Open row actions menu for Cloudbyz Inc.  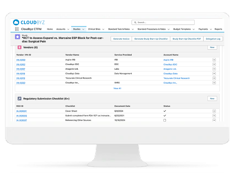214,83
